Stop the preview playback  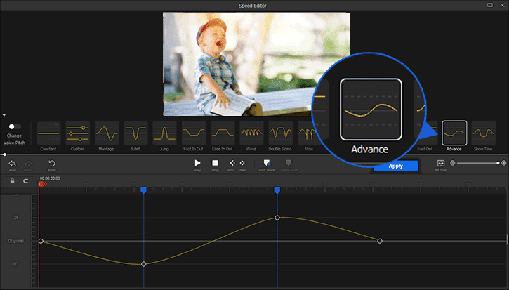pos(215,163)
